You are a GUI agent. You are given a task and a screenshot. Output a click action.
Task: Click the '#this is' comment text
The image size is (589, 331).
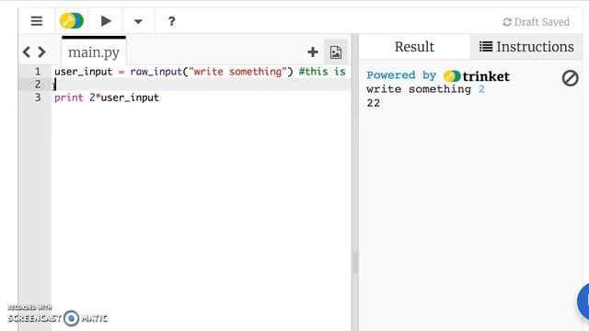[x=322, y=72]
